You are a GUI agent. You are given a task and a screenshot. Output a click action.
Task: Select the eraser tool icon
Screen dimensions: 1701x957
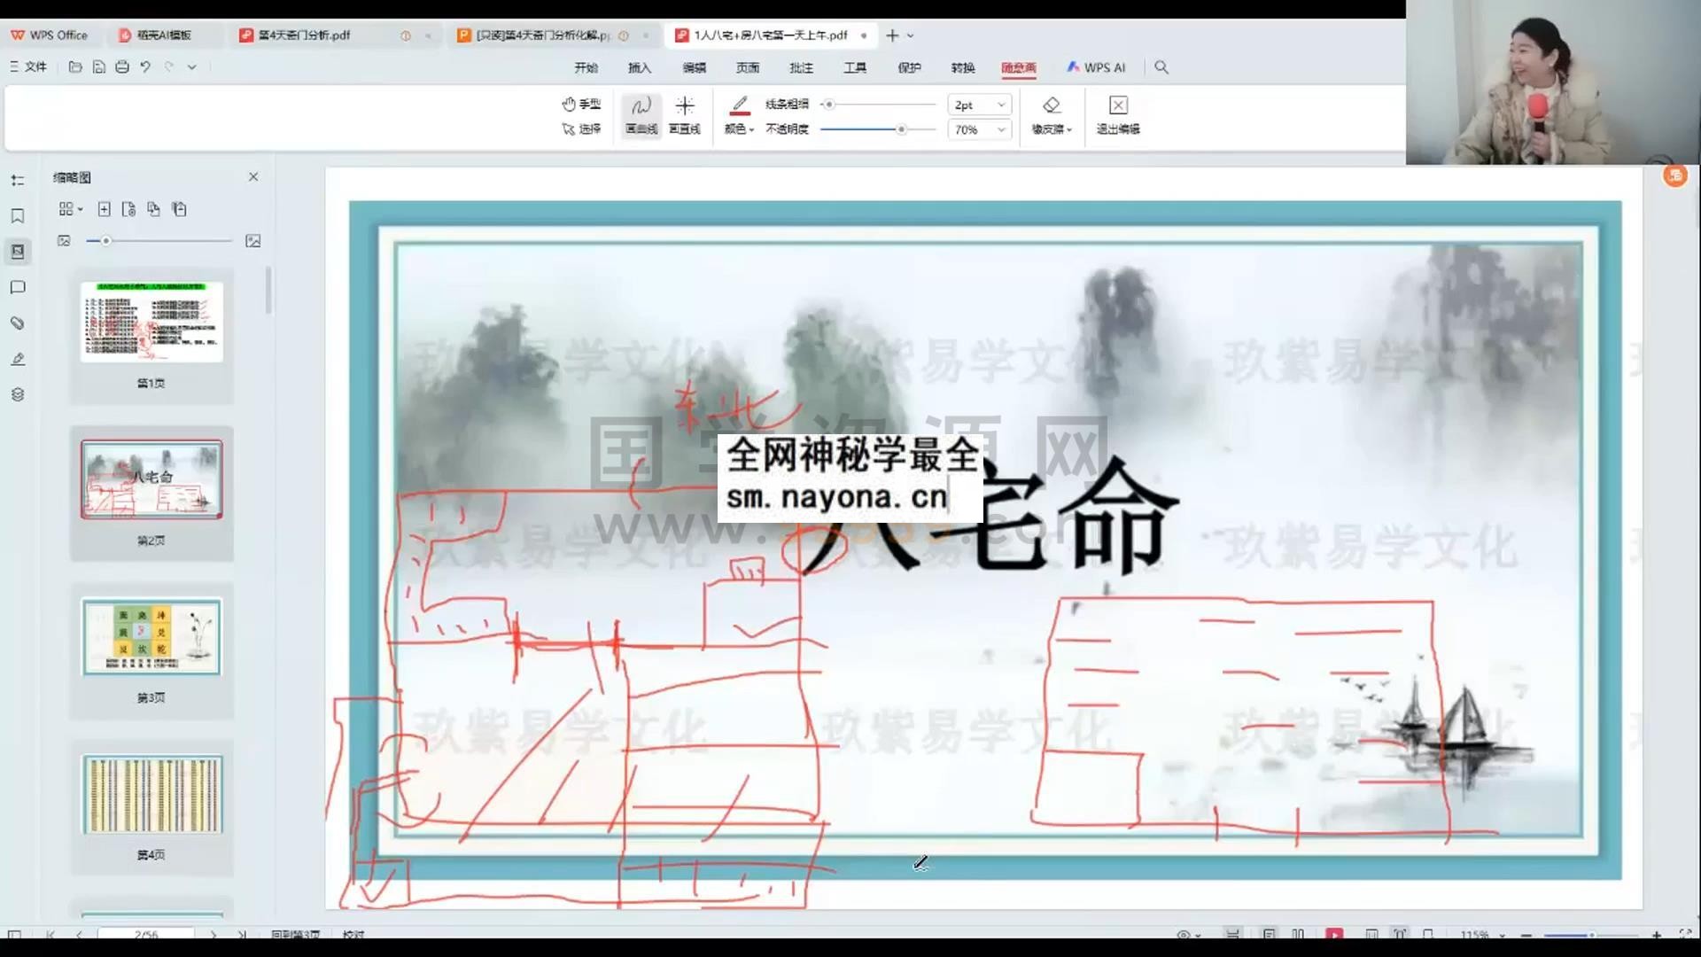tap(1052, 105)
